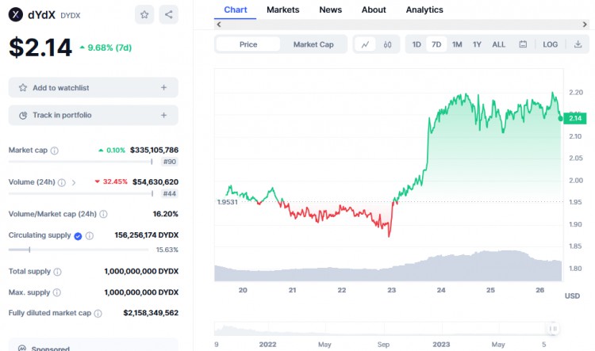This screenshot has width=595, height=351.
Task: Open the share options icon
Action: [x=168, y=15]
